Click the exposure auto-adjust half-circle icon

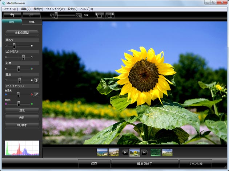[36, 80]
